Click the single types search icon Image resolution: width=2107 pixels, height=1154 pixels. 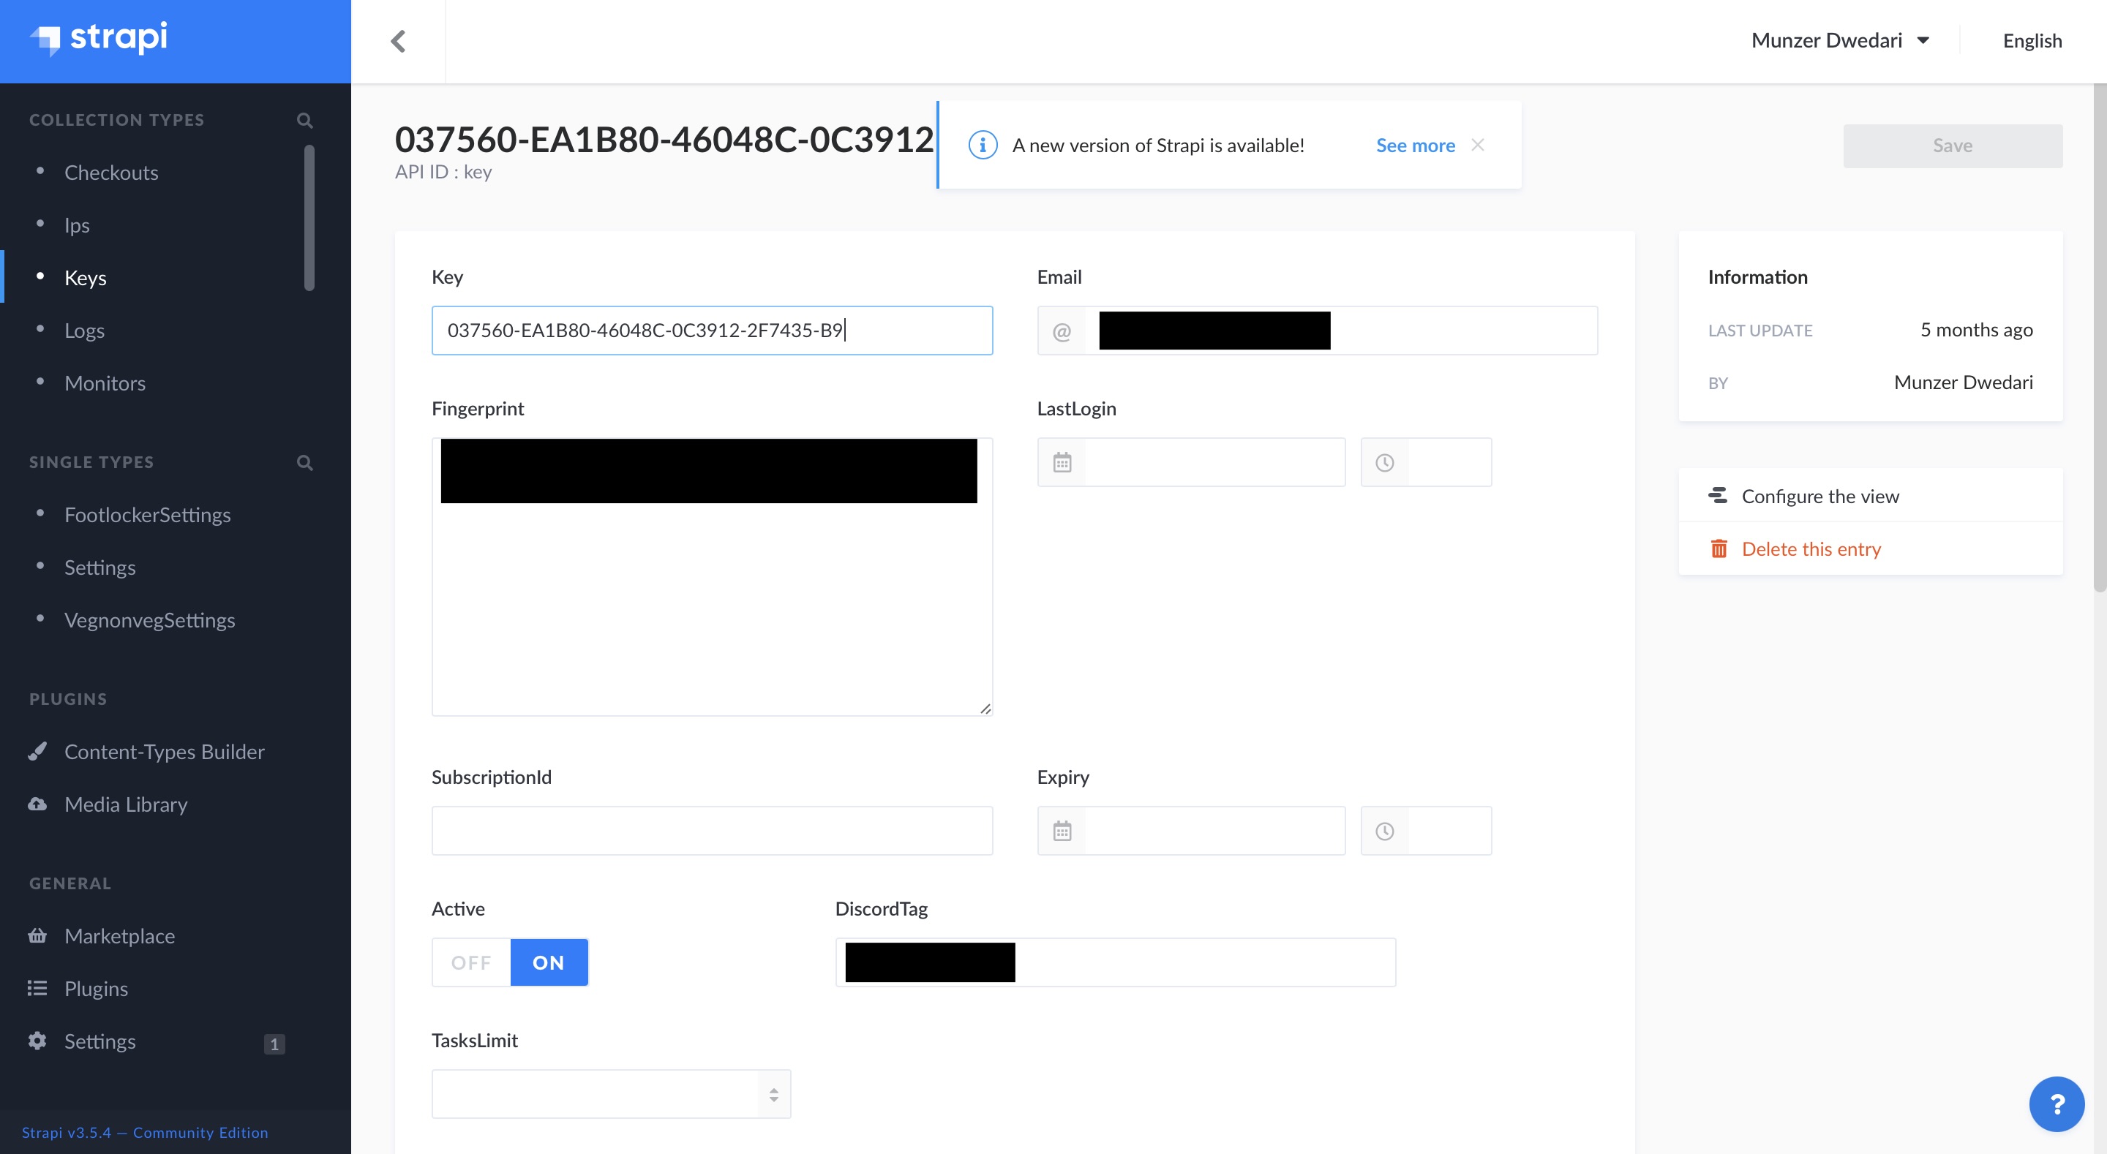pyautogui.click(x=304, y=463)
